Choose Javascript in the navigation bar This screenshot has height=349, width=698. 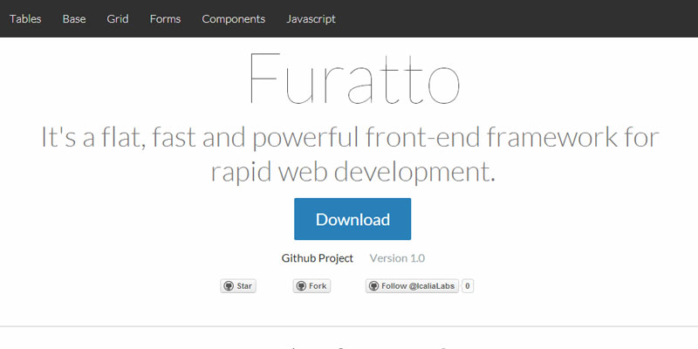[311, 18]
